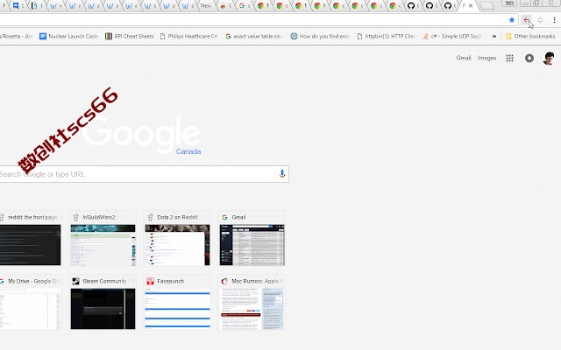Go to Gmail from the header link

464,58
